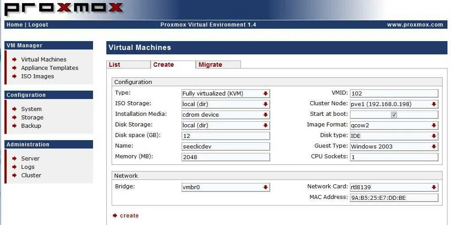
Task: Open Appliance Templates page
Action: (x=50, y=68)
